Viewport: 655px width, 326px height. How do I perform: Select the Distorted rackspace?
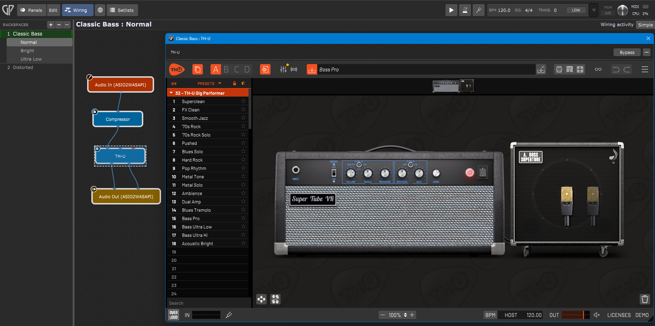36,68
